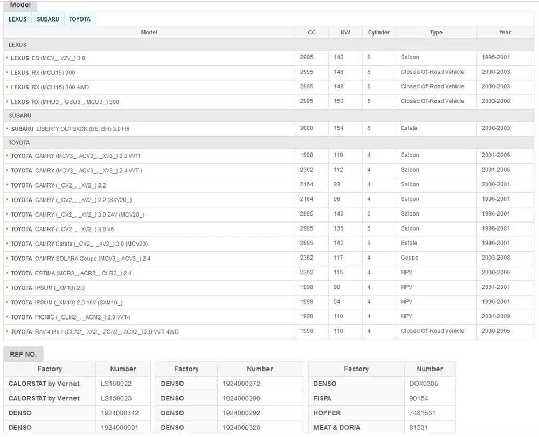Select KW value 90 in IPSUM 2.0 row
539x437 pixels.
point(337,287)
